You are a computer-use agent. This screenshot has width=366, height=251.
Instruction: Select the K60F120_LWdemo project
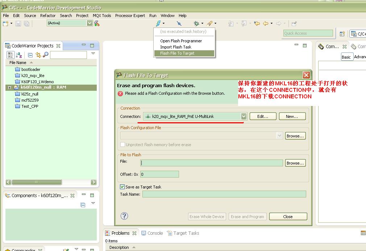34,82
